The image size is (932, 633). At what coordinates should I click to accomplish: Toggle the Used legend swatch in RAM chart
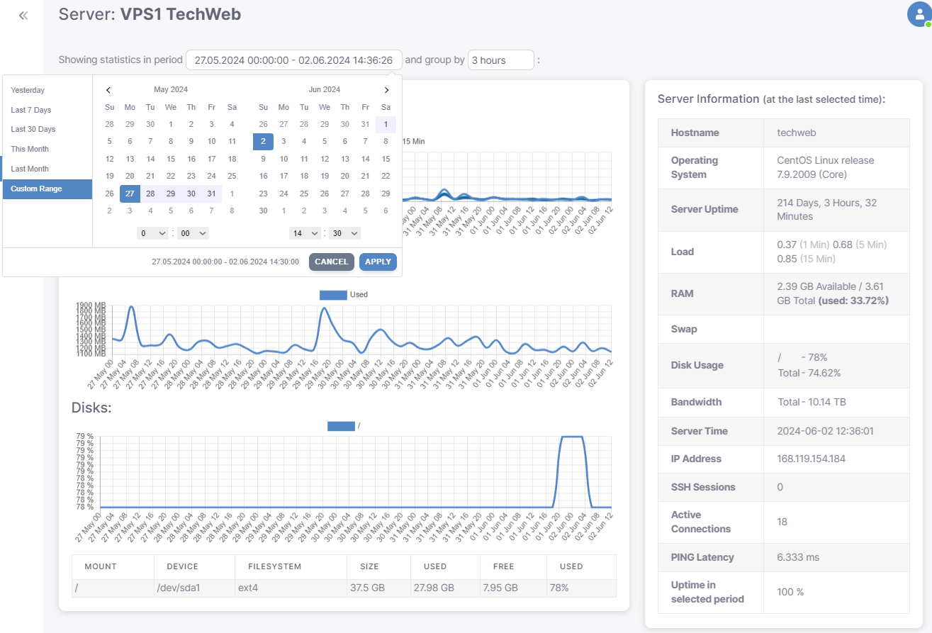point(333,294)
